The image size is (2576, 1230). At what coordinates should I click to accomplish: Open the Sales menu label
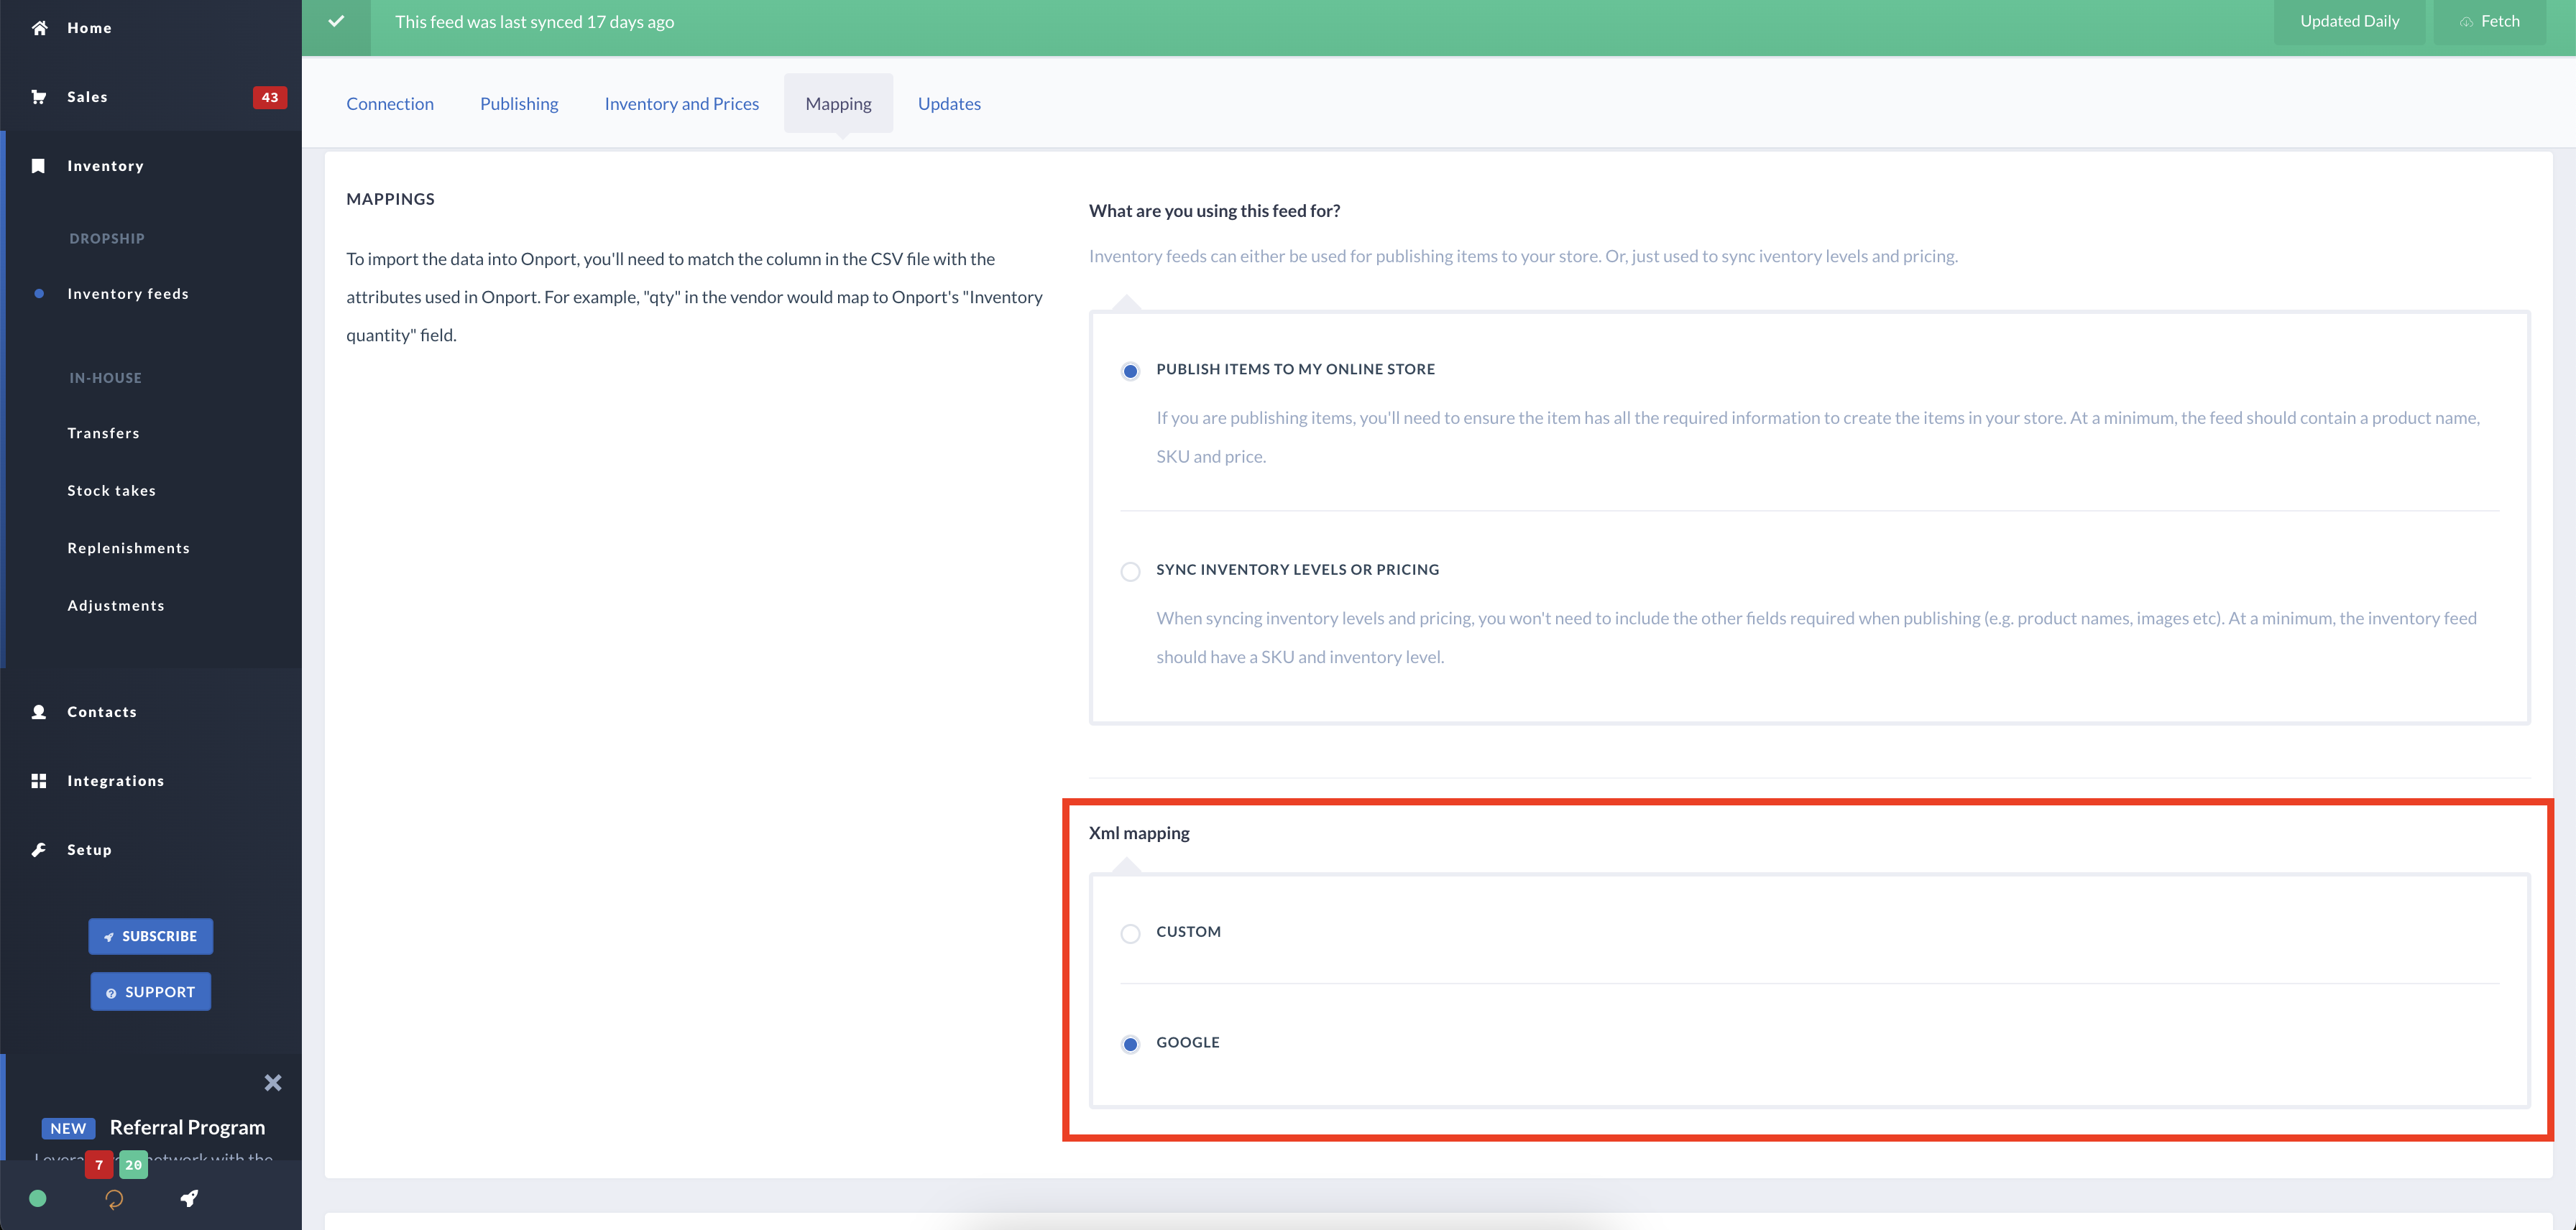(x=87, y=97)
